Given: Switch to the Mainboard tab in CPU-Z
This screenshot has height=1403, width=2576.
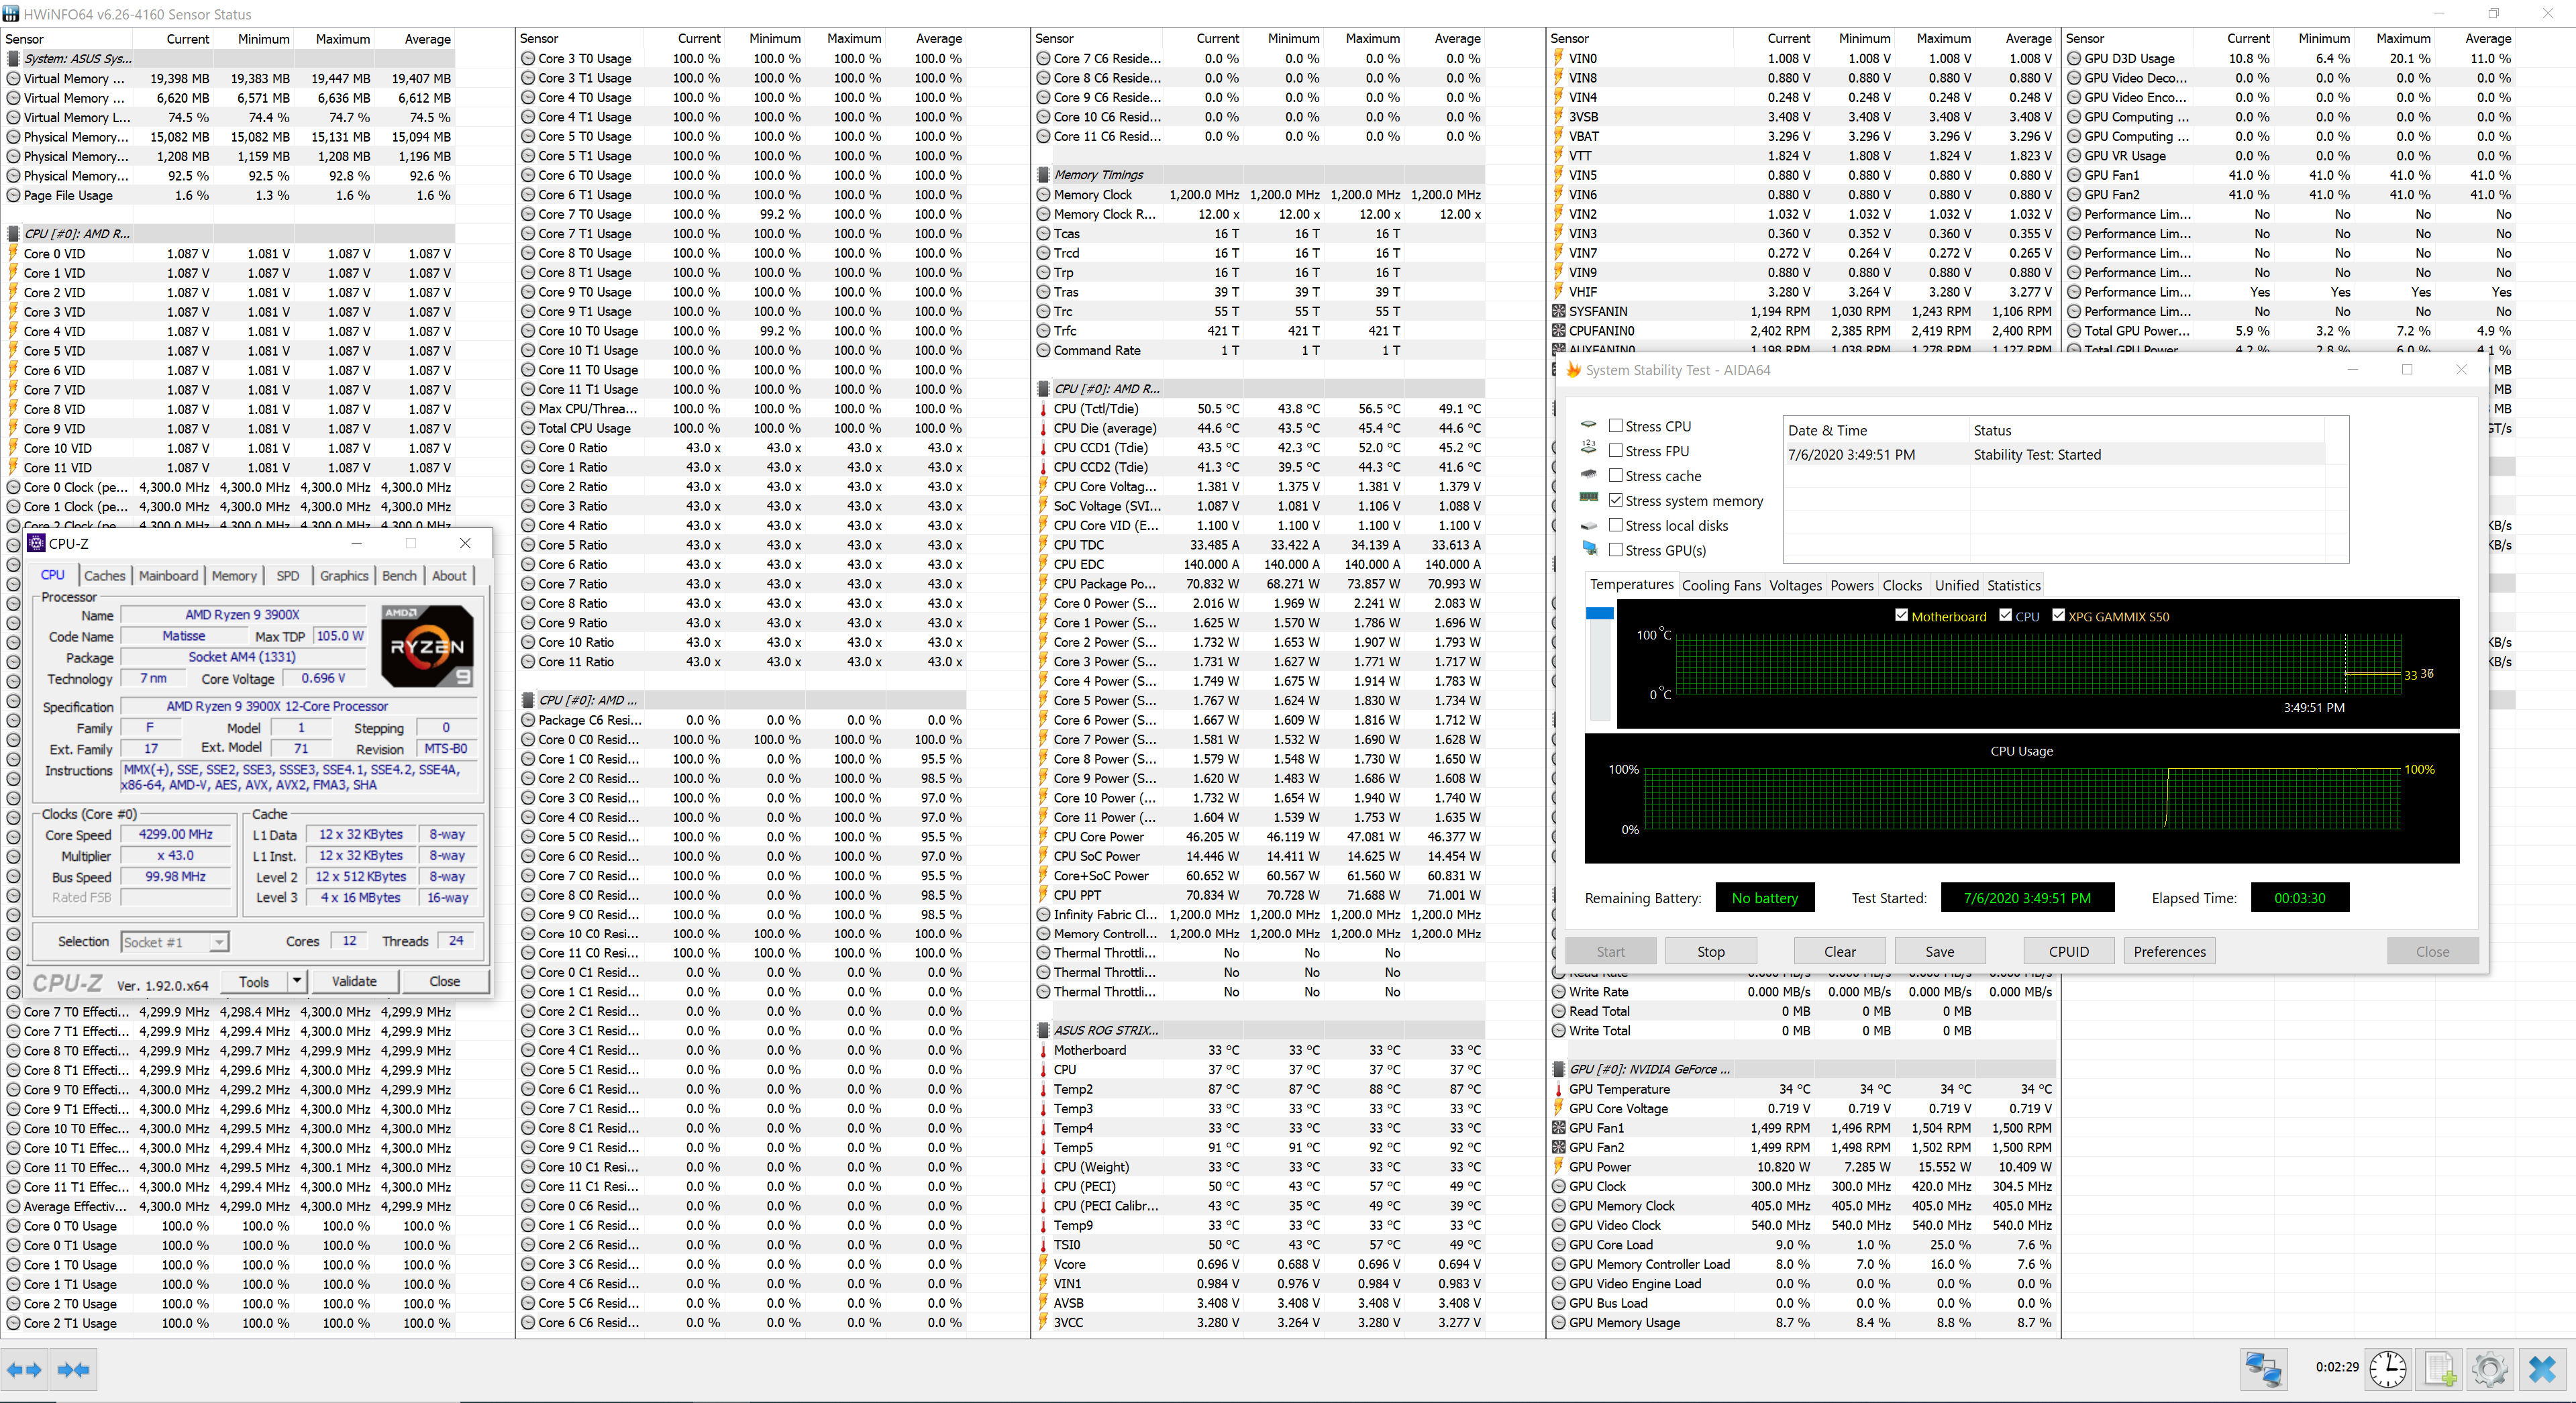Looking at the screenshot, I should pyautogui.click(x=168, y=576).
